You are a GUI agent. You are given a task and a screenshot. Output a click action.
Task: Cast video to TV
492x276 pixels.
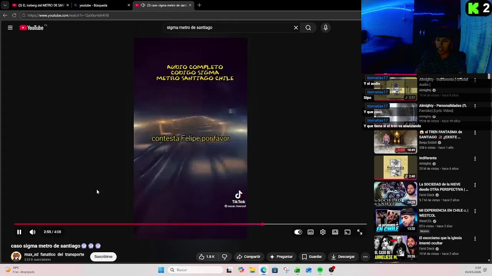pos(347,232)
